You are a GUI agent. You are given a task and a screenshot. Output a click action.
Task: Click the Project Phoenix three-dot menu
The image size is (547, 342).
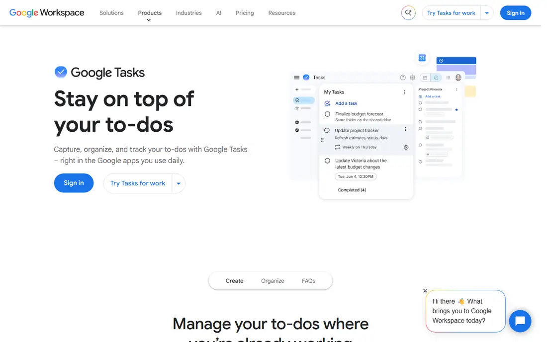coord(456,89)
